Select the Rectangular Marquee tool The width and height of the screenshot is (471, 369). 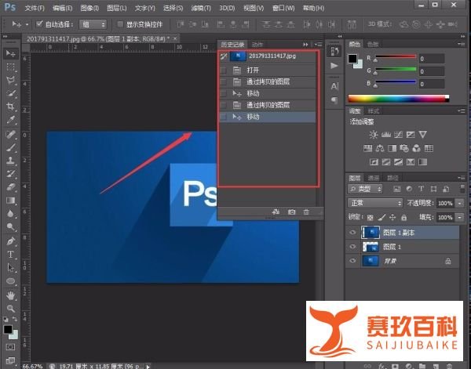(x=10, y=67)
